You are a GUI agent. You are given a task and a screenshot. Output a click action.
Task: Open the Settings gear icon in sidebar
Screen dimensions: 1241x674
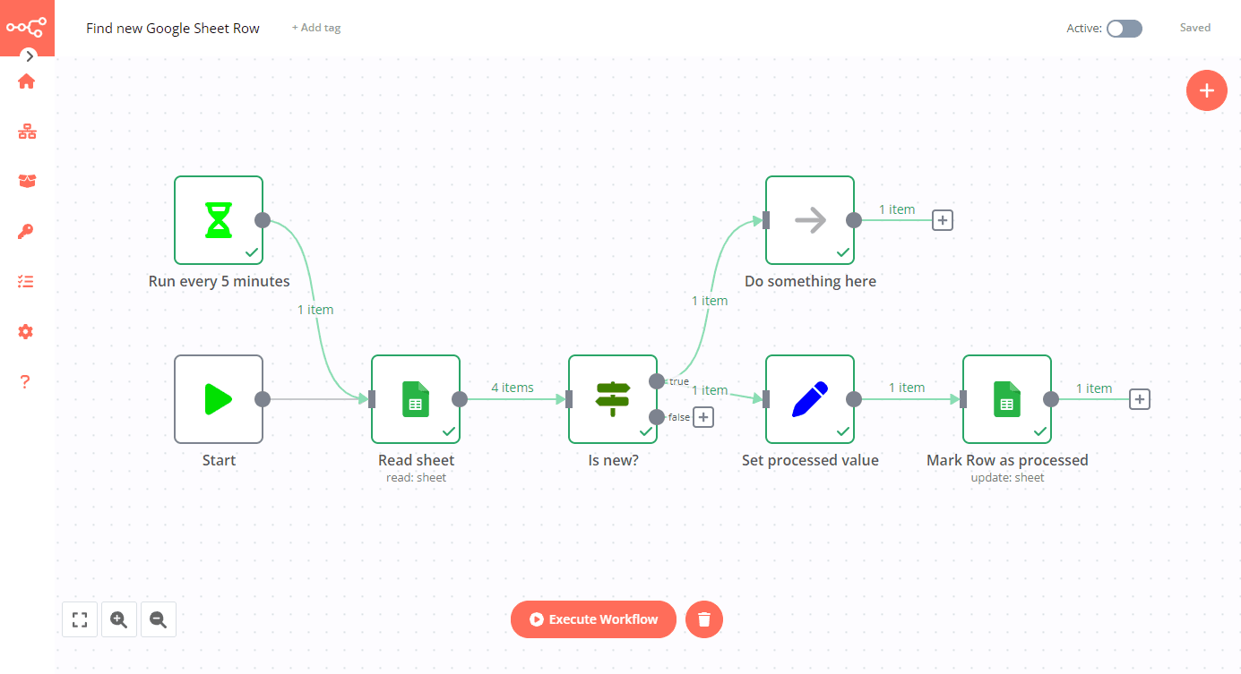[26, 332]
